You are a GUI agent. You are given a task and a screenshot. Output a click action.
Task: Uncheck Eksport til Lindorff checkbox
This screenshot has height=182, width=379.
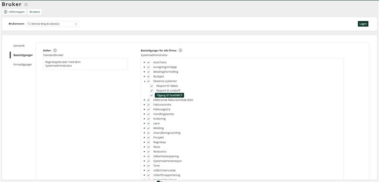(152, 91)
